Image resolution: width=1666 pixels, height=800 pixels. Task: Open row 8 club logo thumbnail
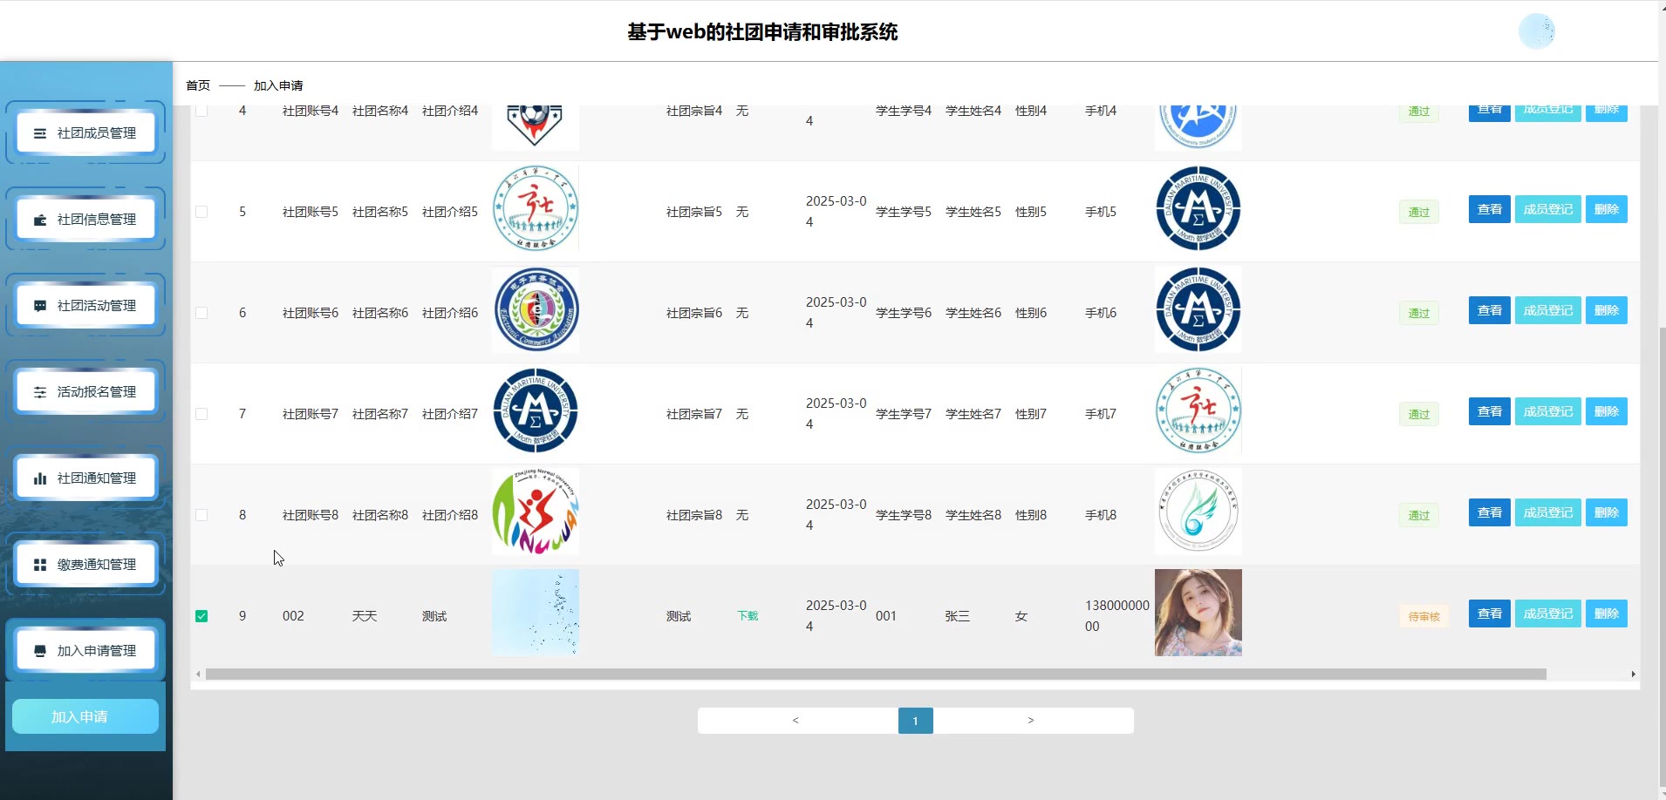pos(536,512)
